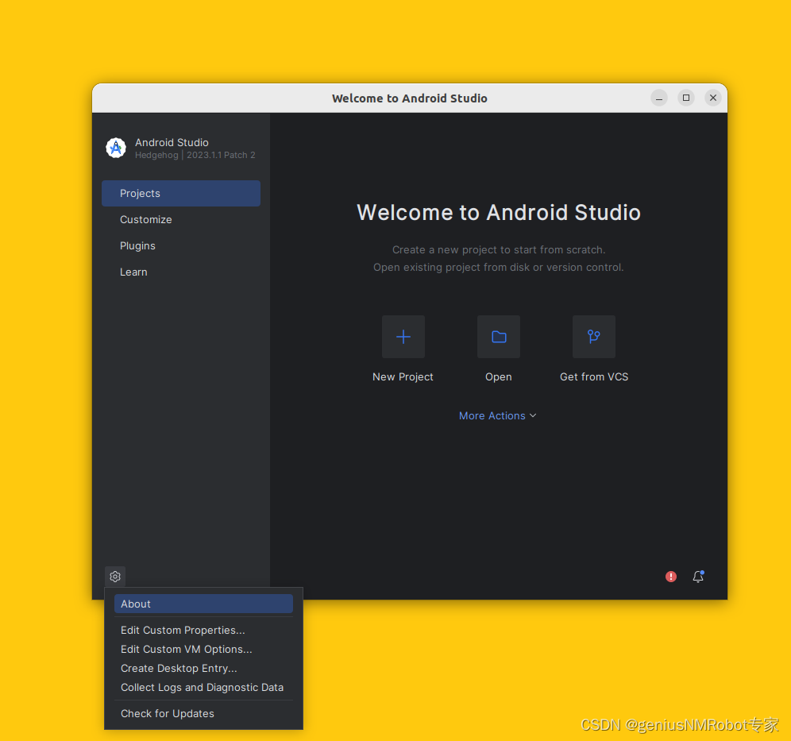
Task: Go to the Learn tab
Action: coord(181,272)
